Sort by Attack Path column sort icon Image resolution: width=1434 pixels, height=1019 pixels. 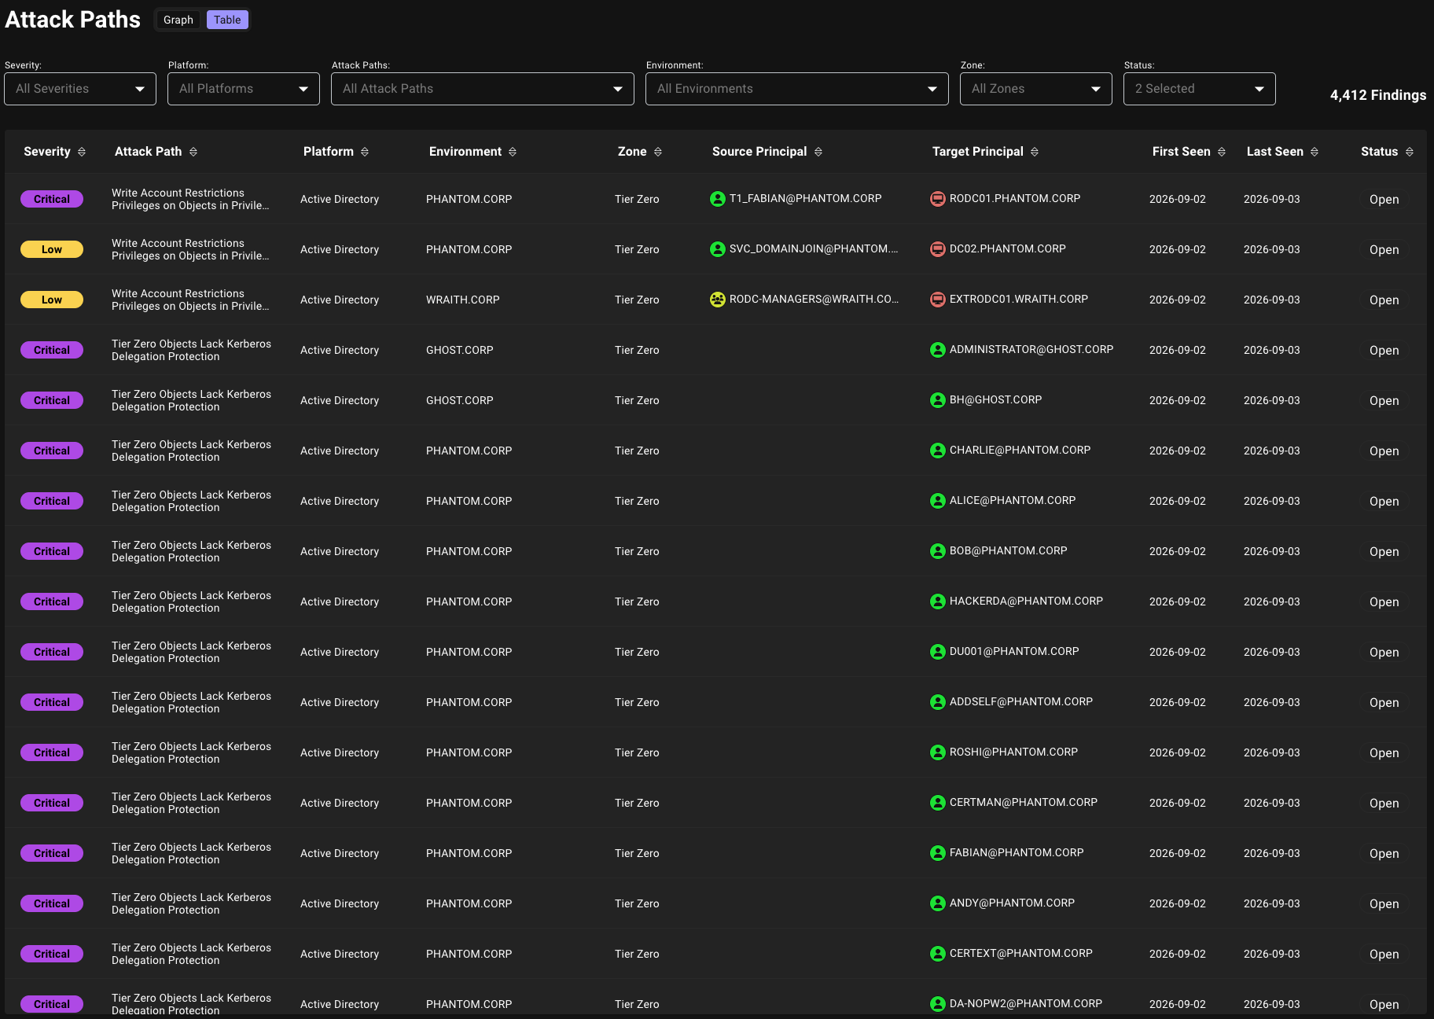point(193,152)
